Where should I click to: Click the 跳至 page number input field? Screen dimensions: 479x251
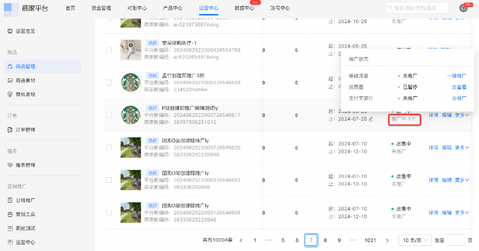456,240
